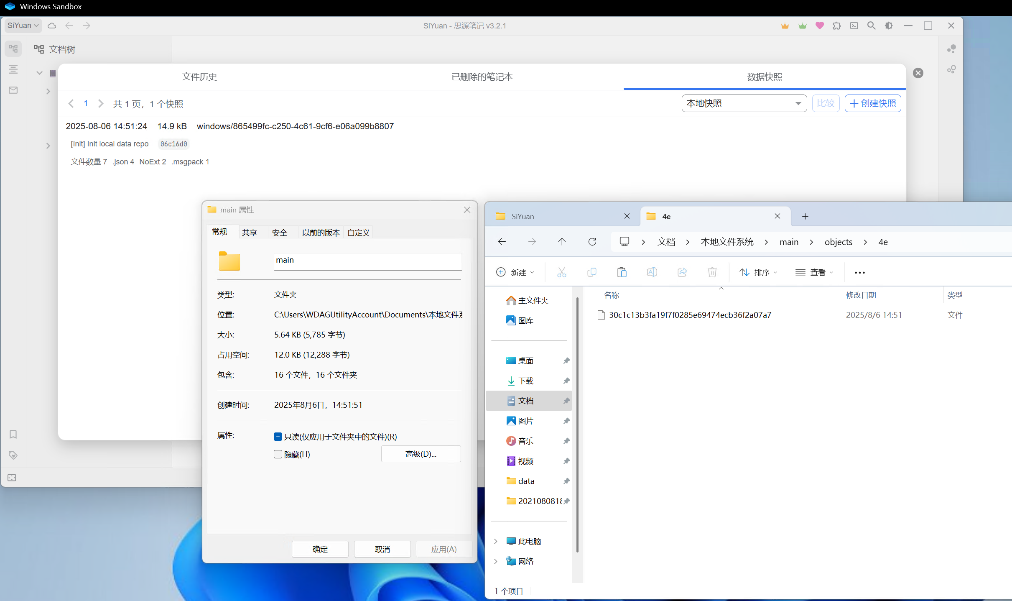The width and height of the screenshot is (1012, 601).
Task: Toggle the read-only checkbox in main properties
Action: (x=278, y=437)
